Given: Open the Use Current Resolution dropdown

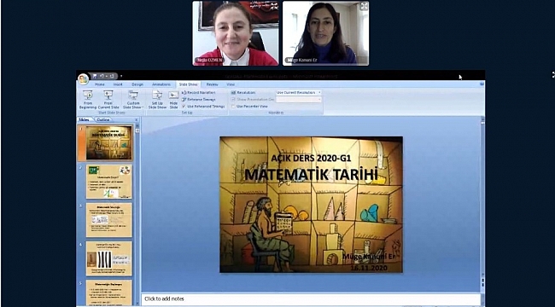Looking at the screenshot, I should [x=299, y=92].
